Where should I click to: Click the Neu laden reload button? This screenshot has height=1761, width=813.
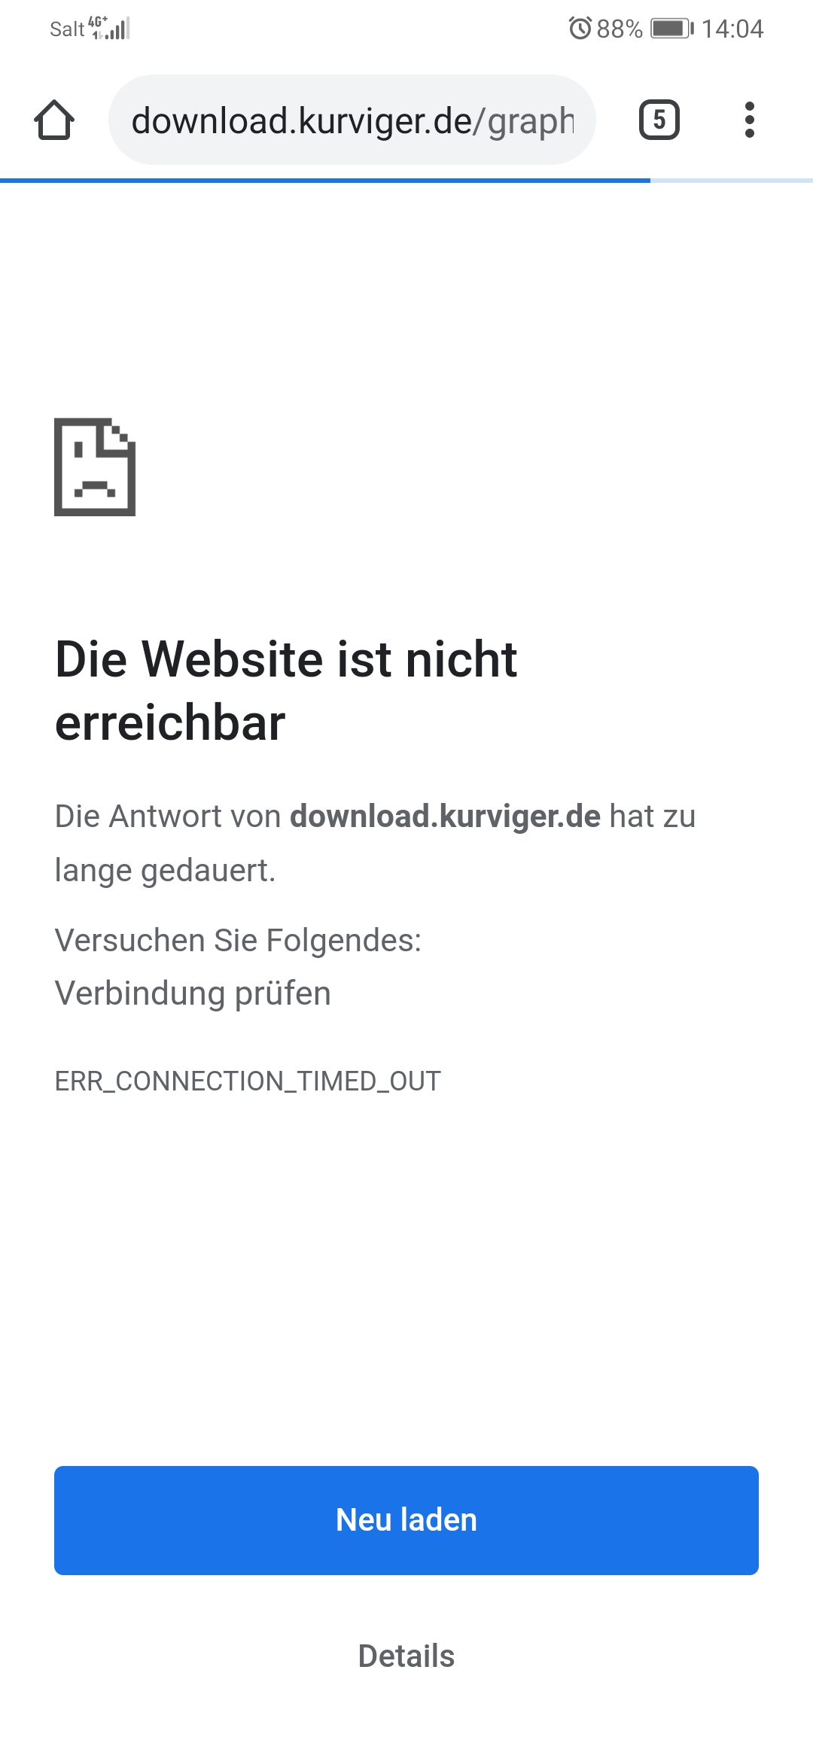(406, 1520)
